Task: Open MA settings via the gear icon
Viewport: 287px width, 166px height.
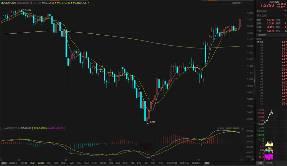Action: coord(35,3)
